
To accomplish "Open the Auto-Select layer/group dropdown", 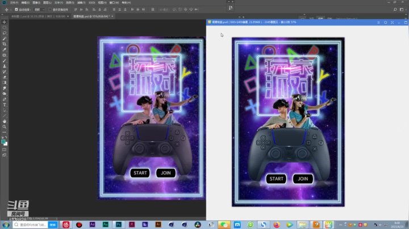I will (x=39, y=10).
